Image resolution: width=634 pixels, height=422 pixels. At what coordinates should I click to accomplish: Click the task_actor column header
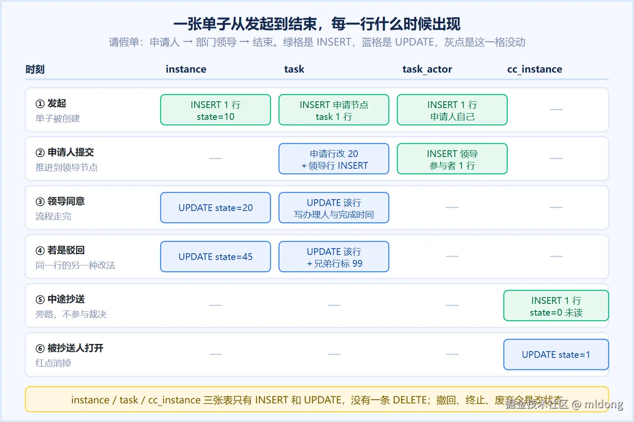click(x=427, y=69)
